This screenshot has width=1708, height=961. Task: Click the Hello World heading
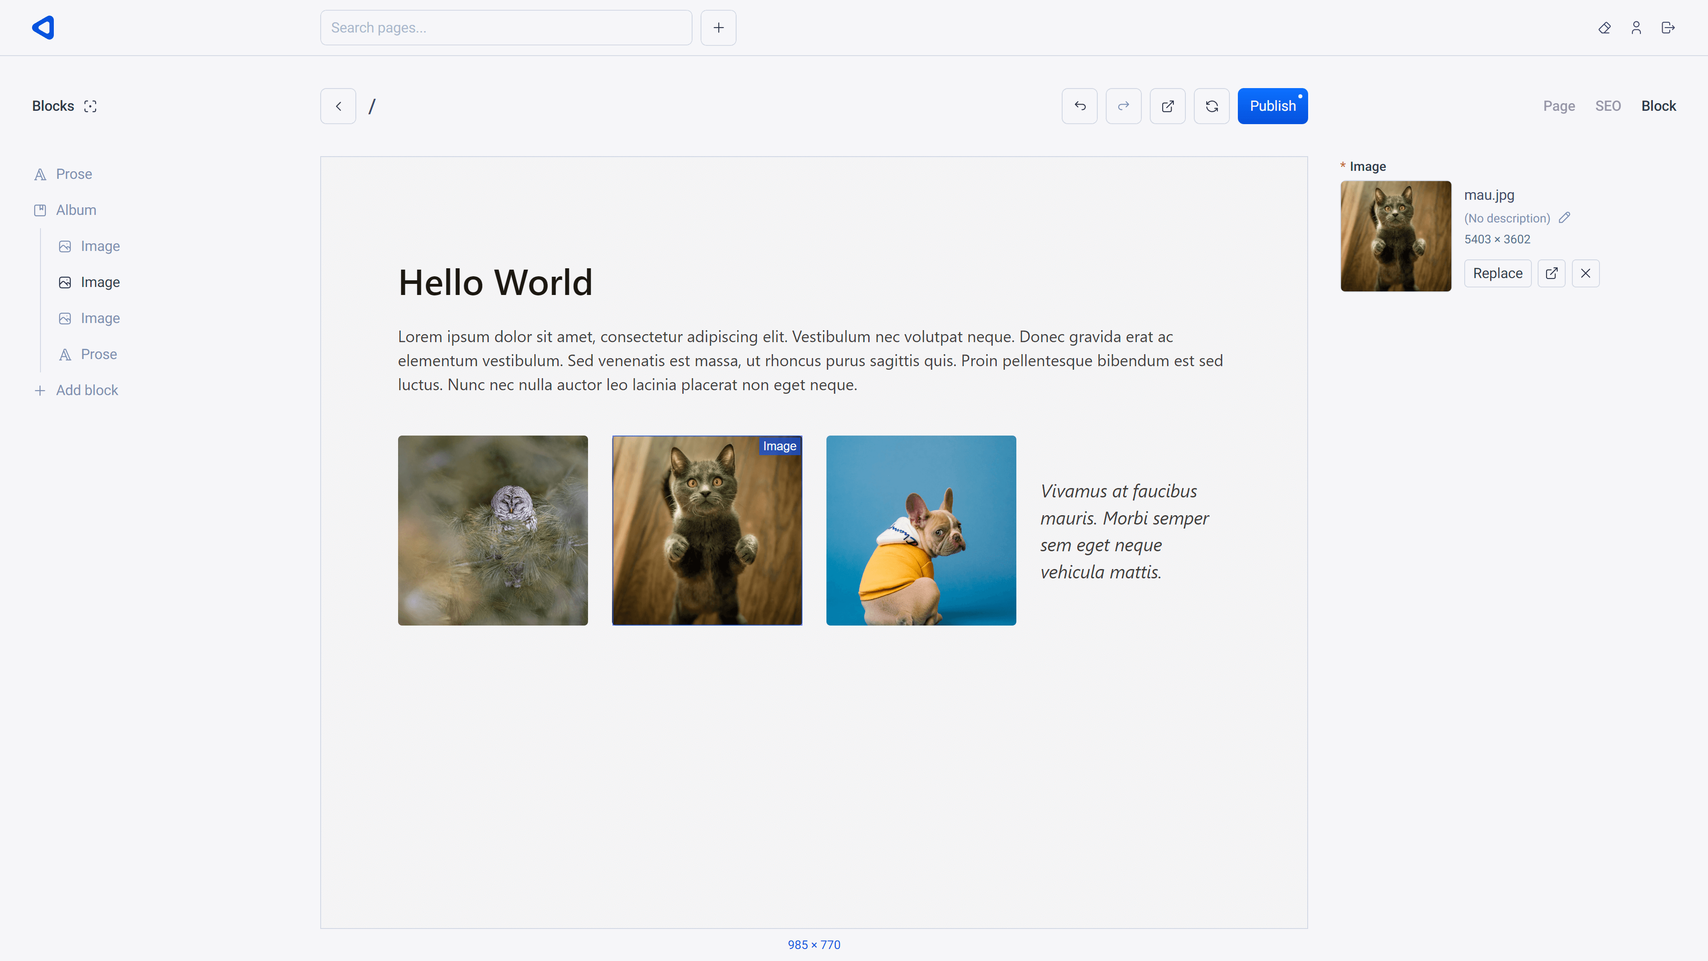[495, 283]
